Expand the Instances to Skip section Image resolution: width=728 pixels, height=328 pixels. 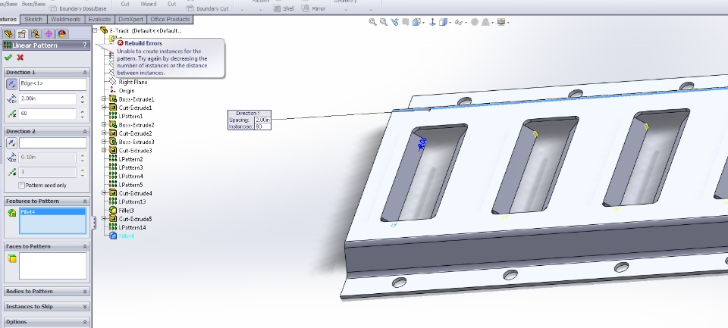[85, 307]
